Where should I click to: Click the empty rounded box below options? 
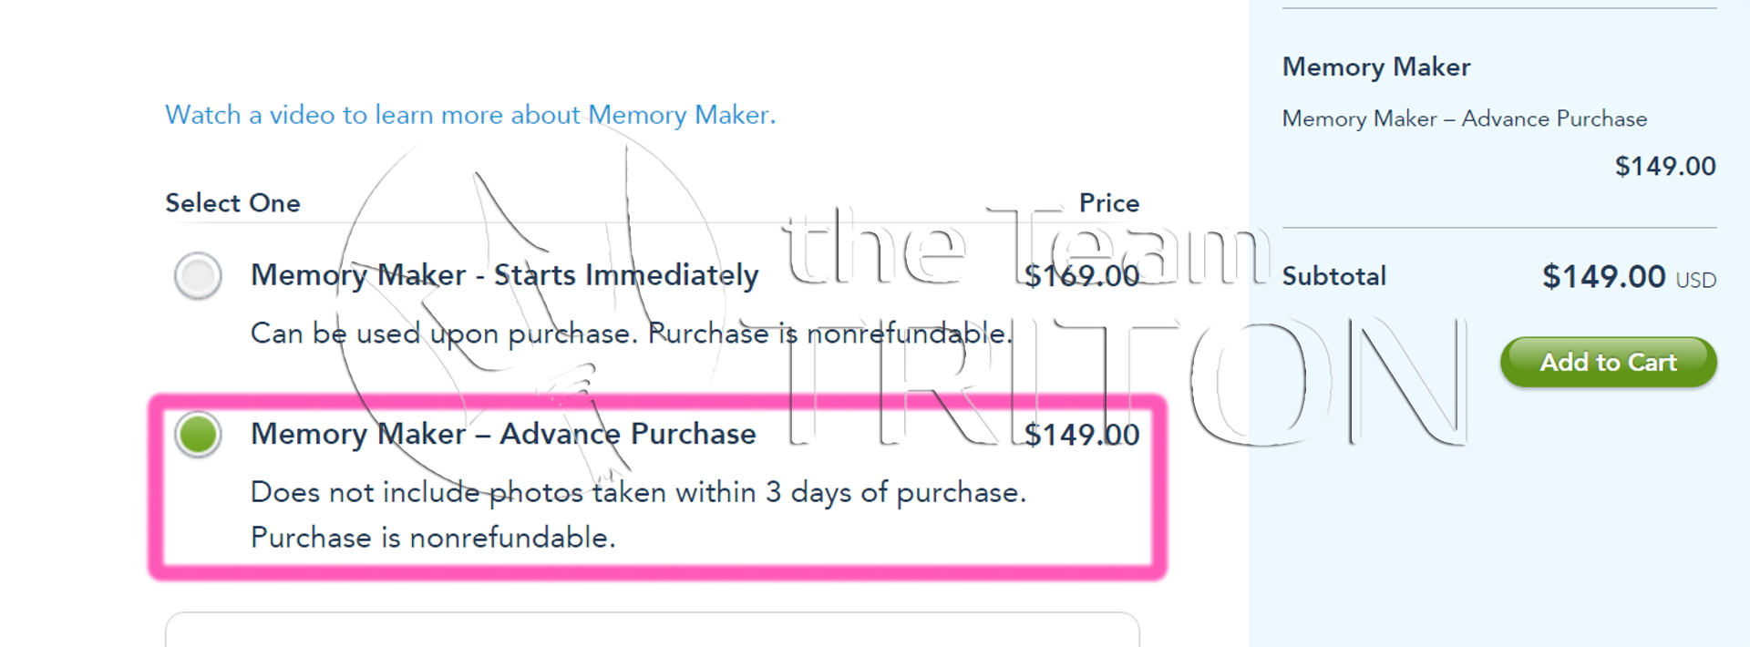point(652,631)
